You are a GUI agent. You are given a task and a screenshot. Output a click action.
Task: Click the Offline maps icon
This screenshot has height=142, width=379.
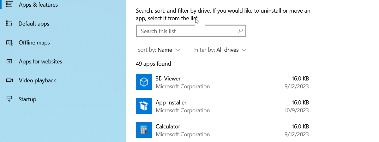pyautogui.click(x=9, y=43)
